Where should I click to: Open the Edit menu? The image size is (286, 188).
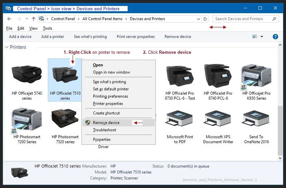(x=21, y=28)
